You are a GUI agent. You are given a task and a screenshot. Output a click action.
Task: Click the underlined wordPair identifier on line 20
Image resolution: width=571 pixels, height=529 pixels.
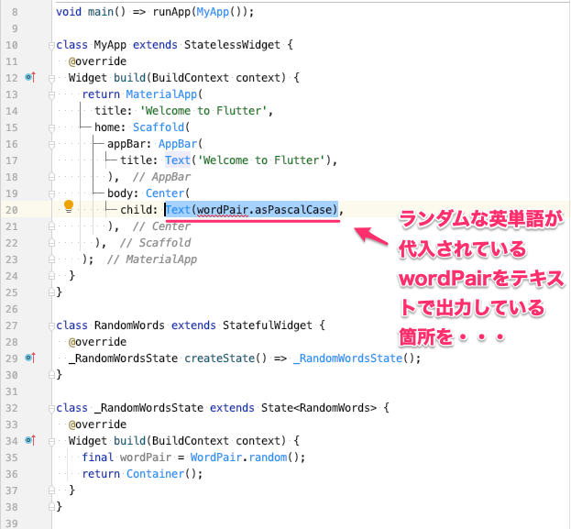pyautogui.click(x=223, y=210)
